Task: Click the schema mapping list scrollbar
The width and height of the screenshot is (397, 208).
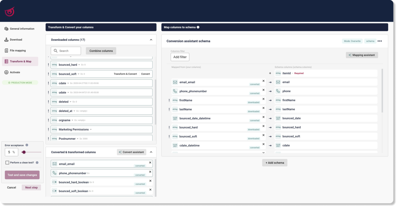Action: point(382,91)
